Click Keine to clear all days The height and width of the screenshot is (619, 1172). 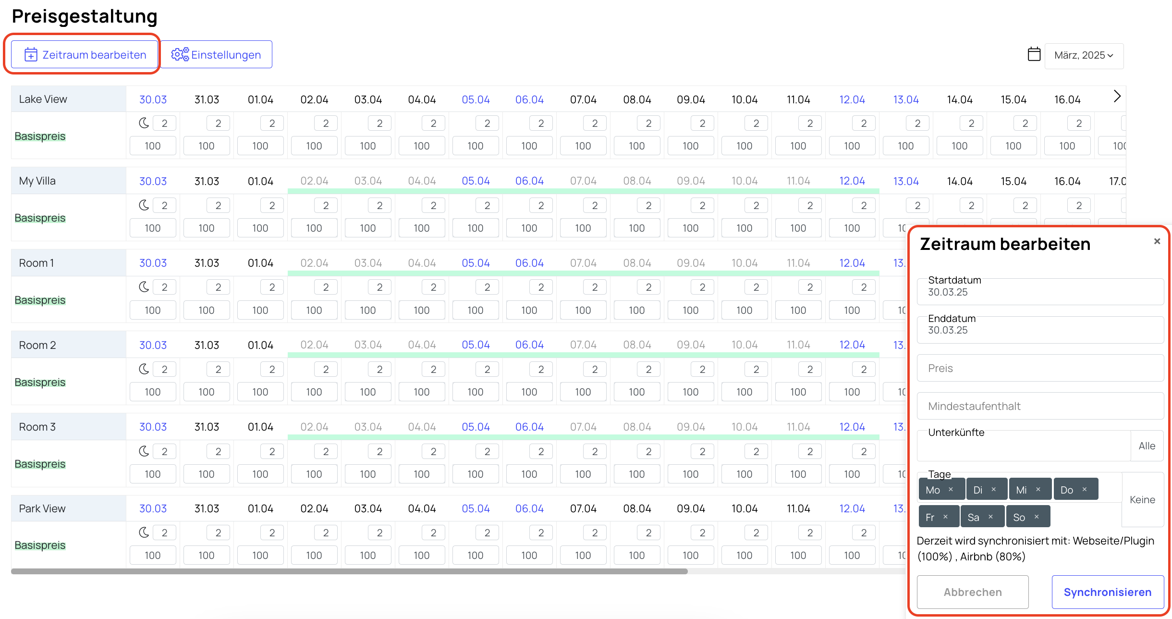tap(1142, 500)
